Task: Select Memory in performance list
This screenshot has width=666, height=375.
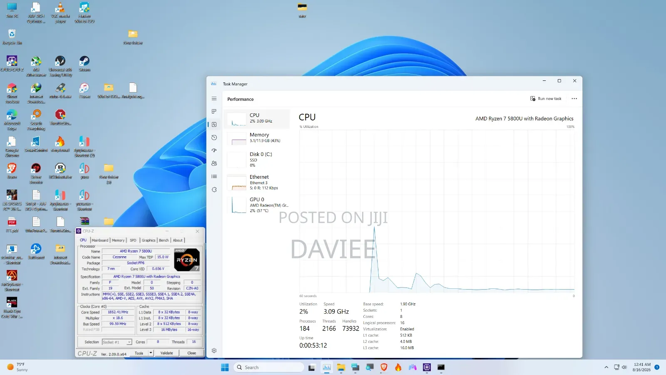Action: (x=257, y=139)
